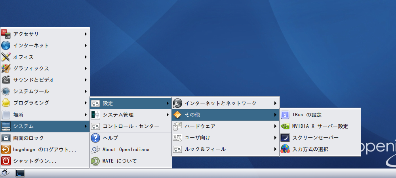Click the About OpenIndiana logo icon
This screenshot has width=396, height=178.
(95, 150)
